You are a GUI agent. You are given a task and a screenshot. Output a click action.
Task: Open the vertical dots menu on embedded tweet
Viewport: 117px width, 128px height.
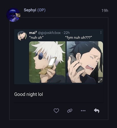point(101,33)
